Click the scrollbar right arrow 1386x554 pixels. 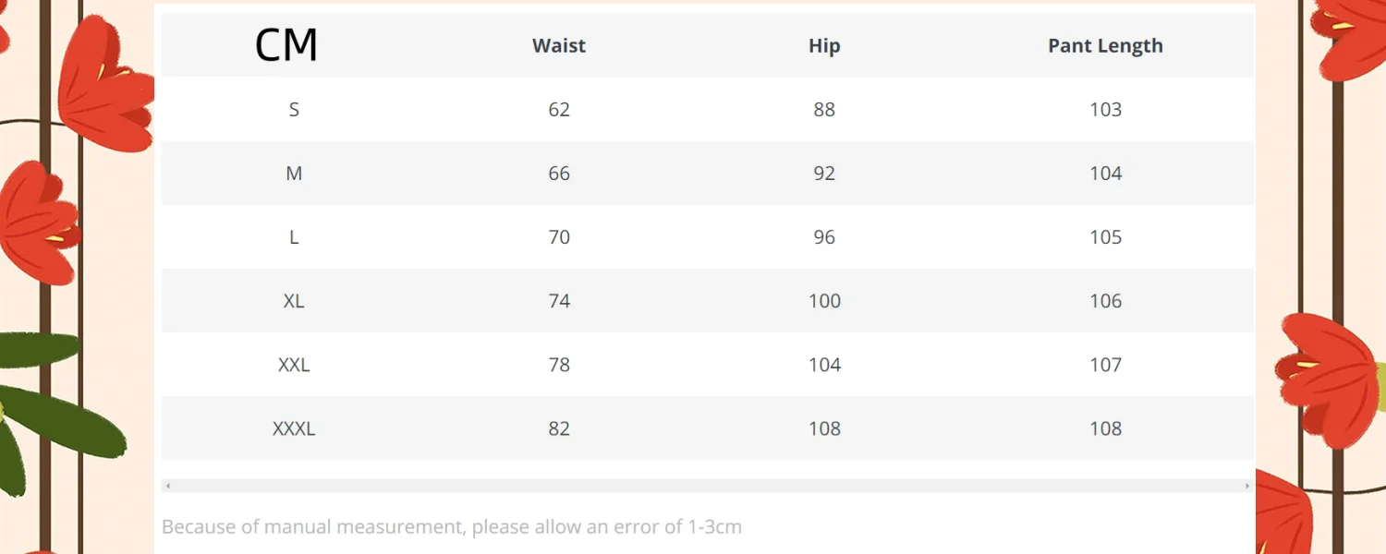pyautogui.click(x=1247, y=486)
